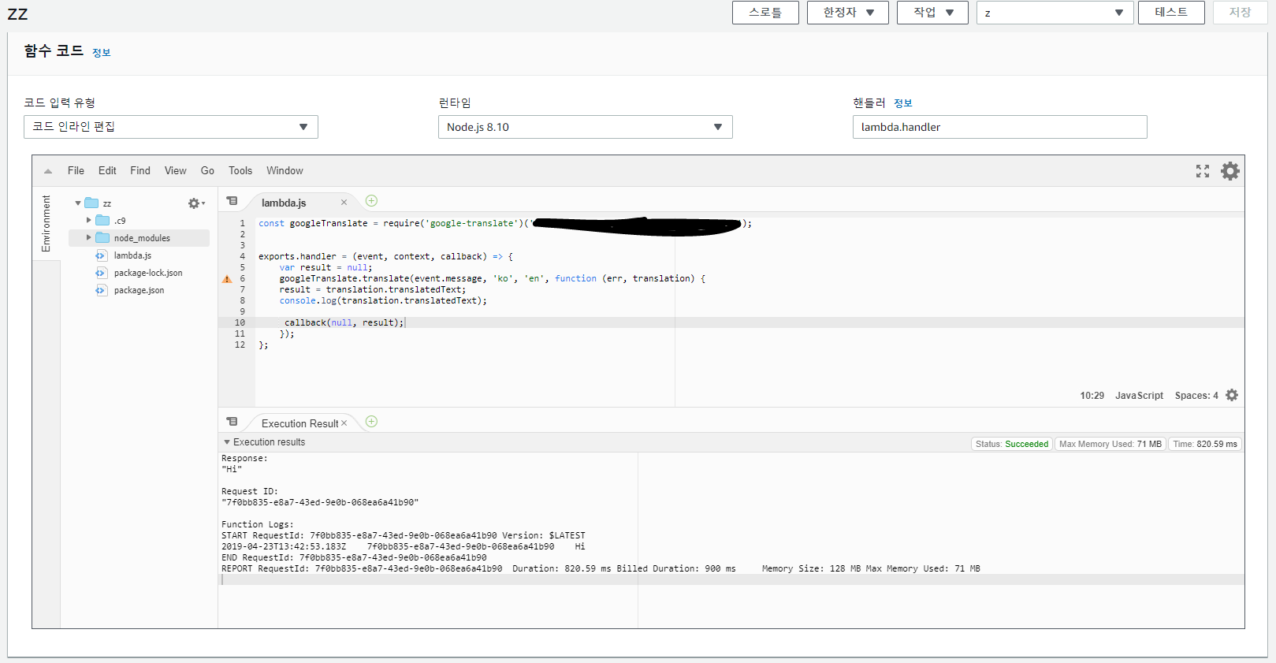Select package-lock.json file icon
The height and width of the screenshot is (663, 1276).
101,273
